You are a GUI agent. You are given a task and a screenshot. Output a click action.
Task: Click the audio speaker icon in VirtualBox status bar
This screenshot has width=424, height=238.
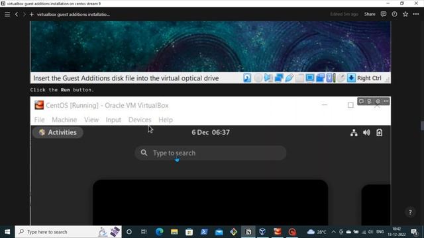[268, 78]
